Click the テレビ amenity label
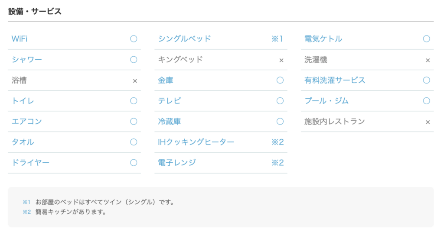 [170, 101]
